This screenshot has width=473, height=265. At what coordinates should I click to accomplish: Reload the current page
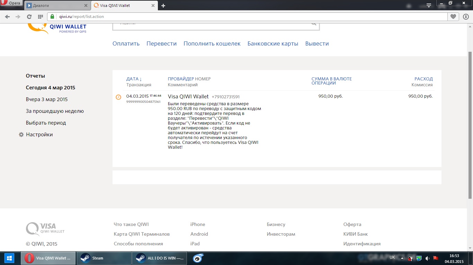[x=29, y=17]
